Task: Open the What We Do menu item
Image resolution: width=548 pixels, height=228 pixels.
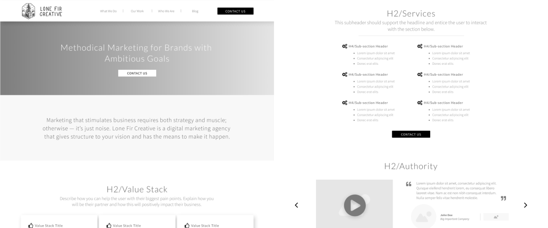Action: [108, 11]
